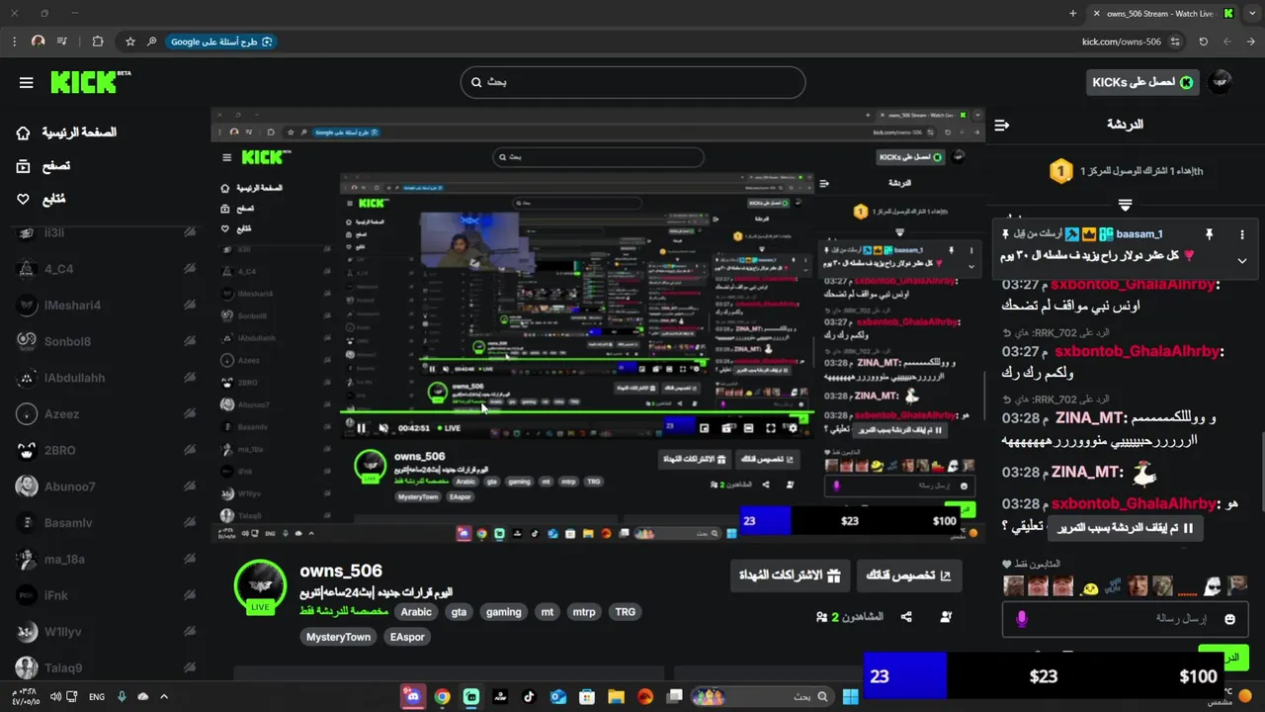
Task: Show hidden system tray icons chevron
Action: (164, 696)
